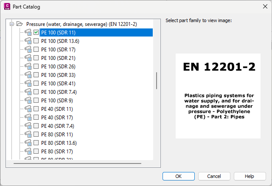
Task: Uncheck the PE 100 (SDR 11) checkbox
Action: pyautogui.click(x=36, y=33)
